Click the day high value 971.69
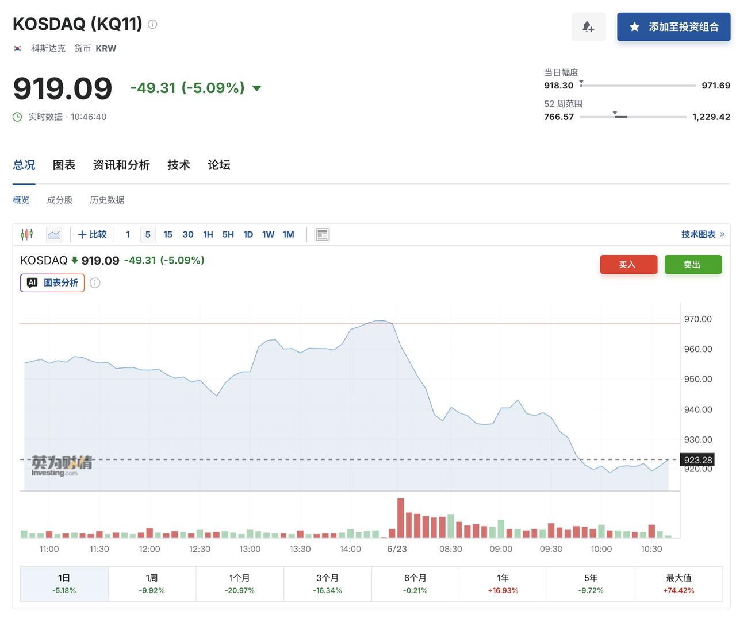The image size is (736, 619). (716, 86)
